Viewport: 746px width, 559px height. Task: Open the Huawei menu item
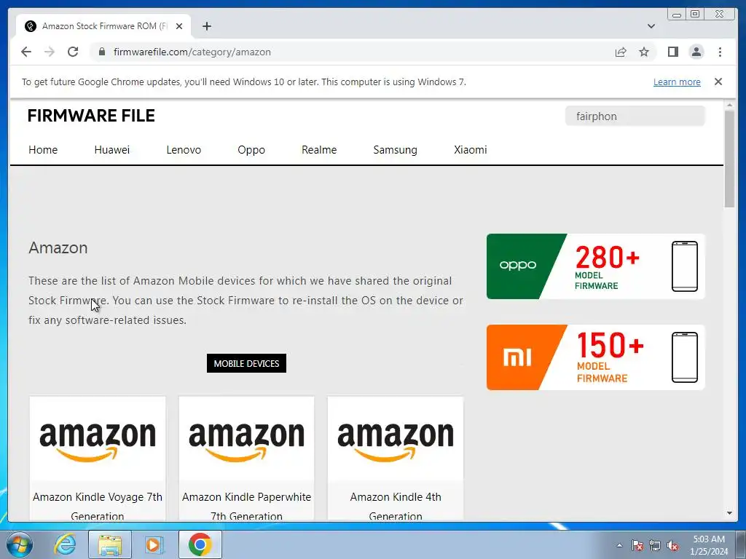(x=111, y=150)
